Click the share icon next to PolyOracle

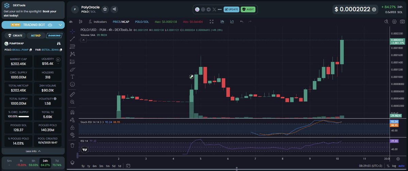point(114,9)
